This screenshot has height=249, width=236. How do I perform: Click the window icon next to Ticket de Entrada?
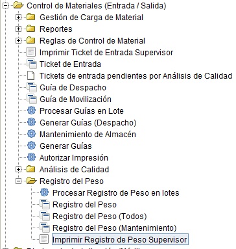(32, 64)
